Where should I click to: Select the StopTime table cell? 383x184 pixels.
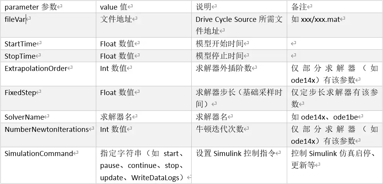48,56
